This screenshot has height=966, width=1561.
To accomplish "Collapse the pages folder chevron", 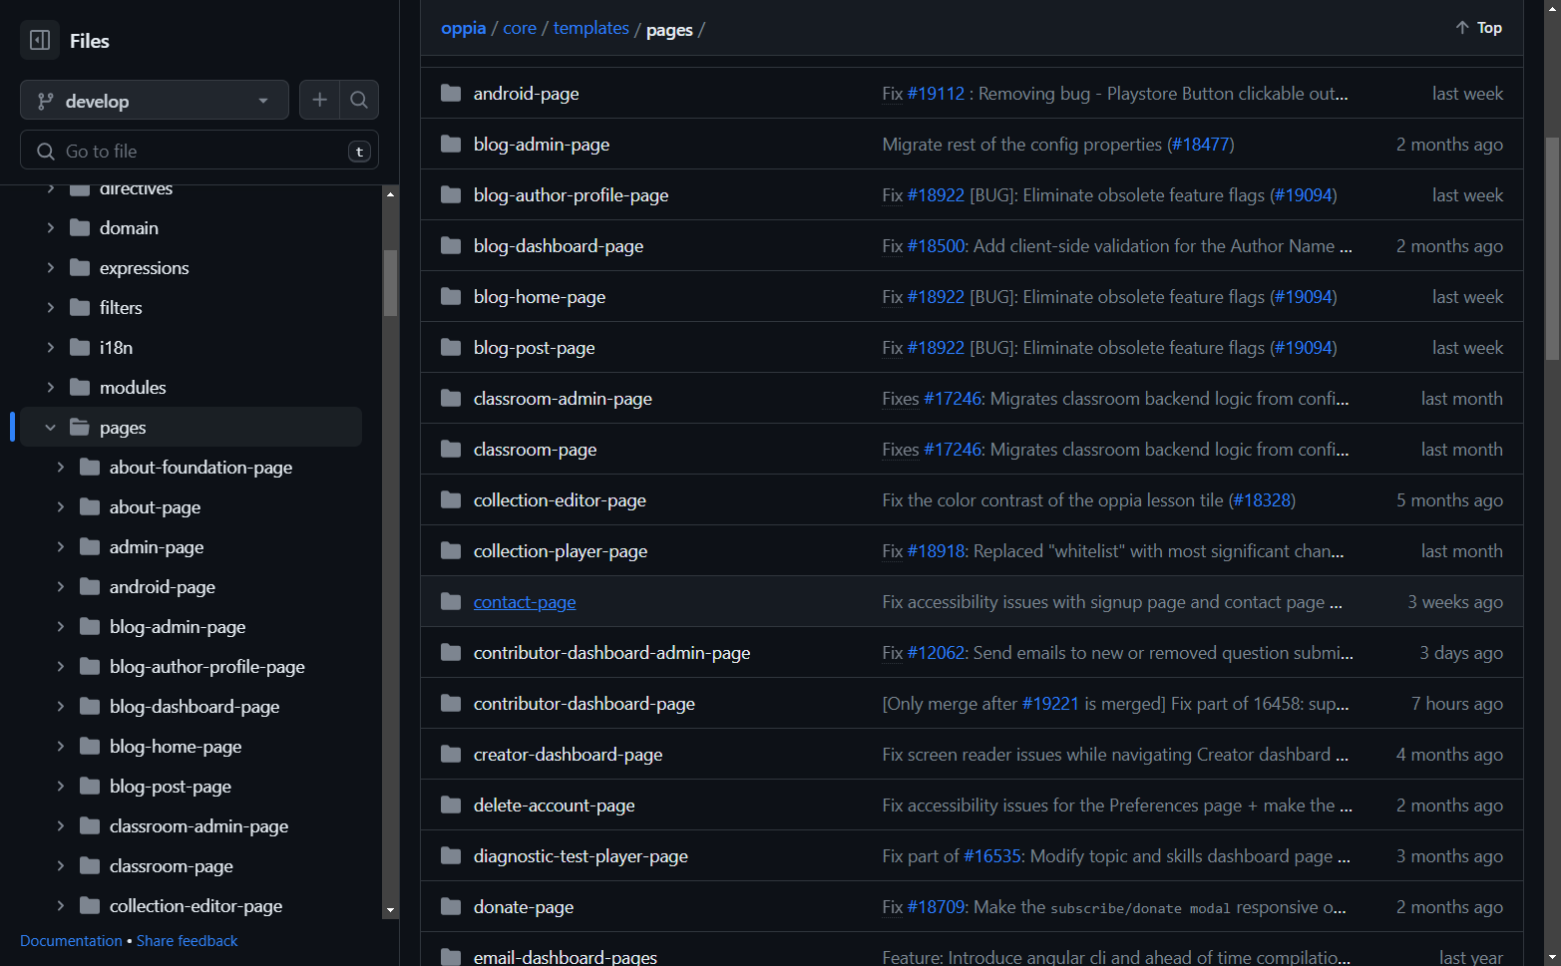I will coord(50,427).
